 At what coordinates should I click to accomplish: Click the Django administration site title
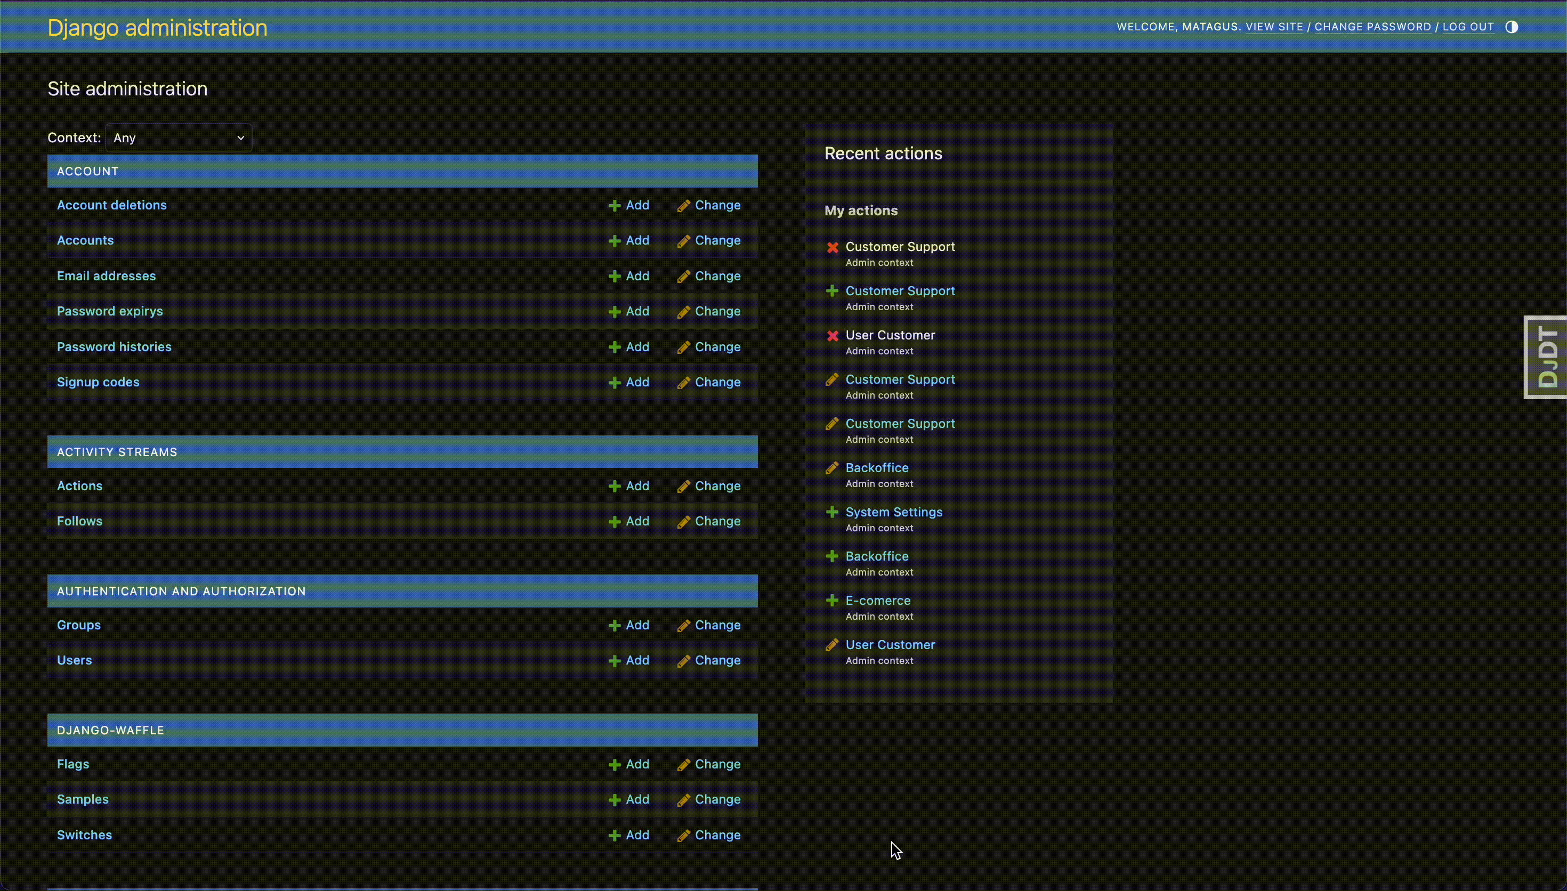click(157, 27)
